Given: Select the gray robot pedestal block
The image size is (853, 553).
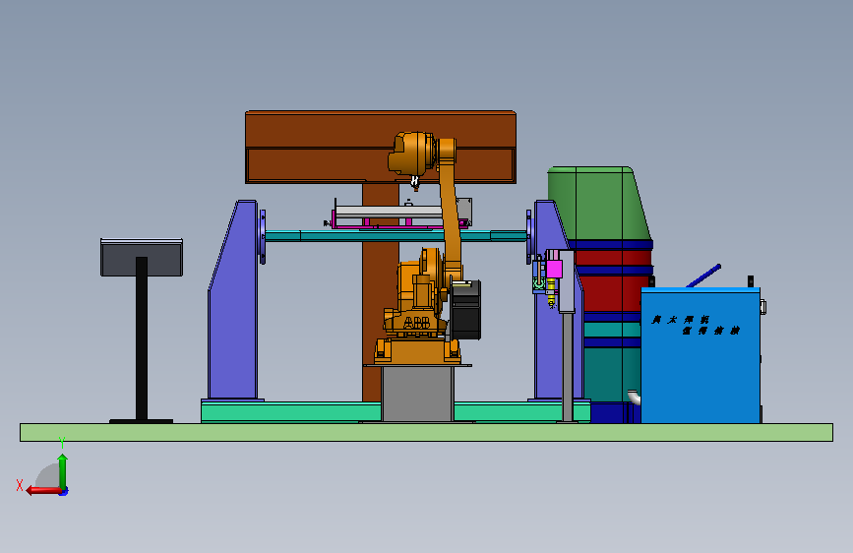Looking at the screenshot, I should point(417,393).
